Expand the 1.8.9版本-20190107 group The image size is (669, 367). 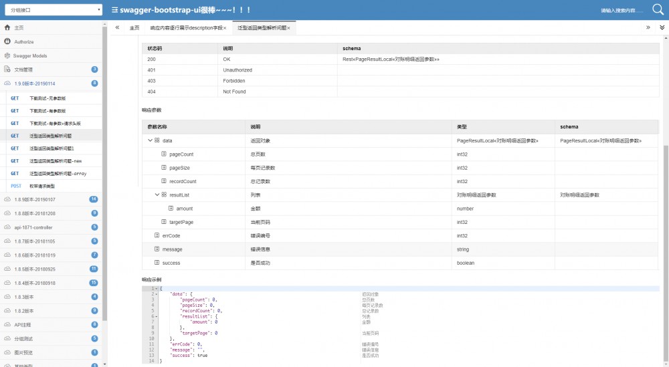point(52,199)
